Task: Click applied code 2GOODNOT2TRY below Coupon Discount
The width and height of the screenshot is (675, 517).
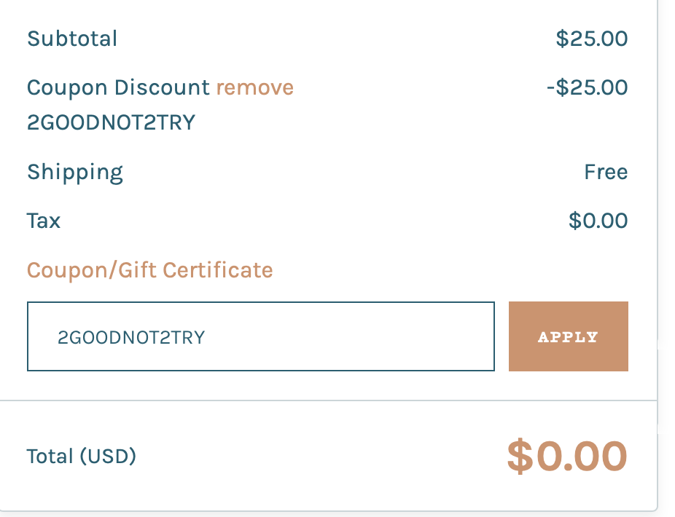Action: (111, 122)
